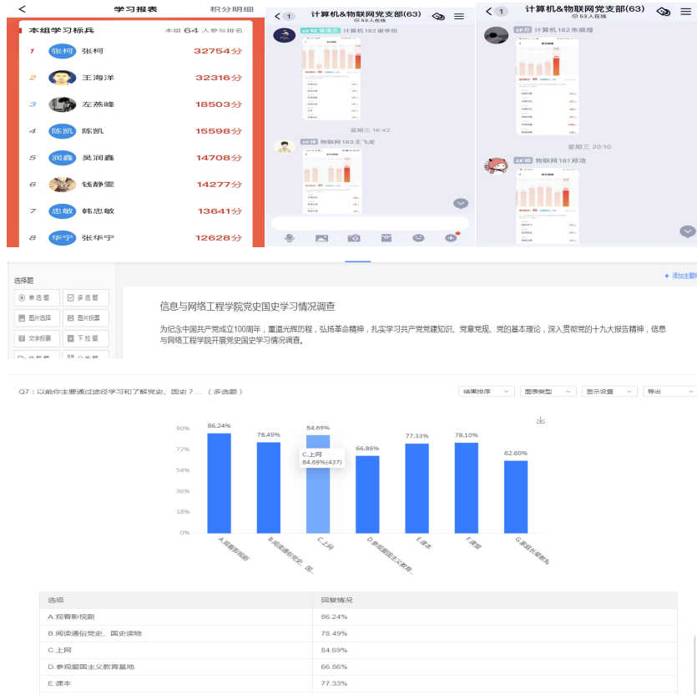Open the image picker in chat toolbar
Screen dimensions: 697x700
321,238
